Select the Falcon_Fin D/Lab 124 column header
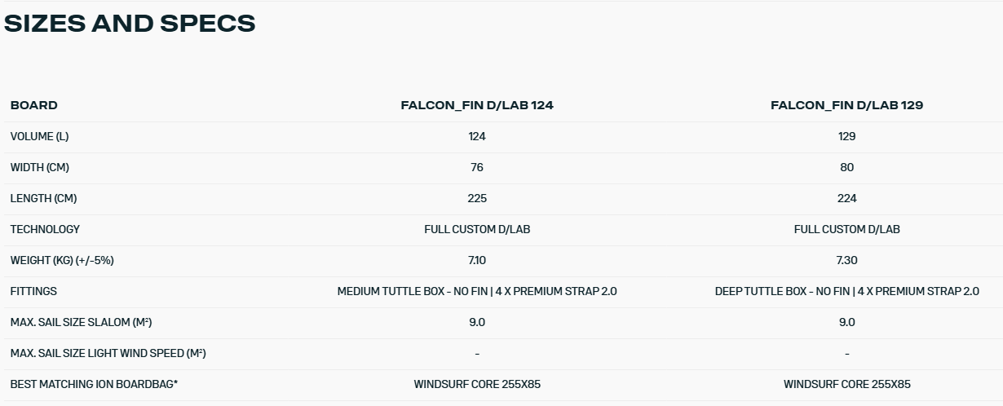Viewport: 1003px width, 406px height. click(477, 105)
